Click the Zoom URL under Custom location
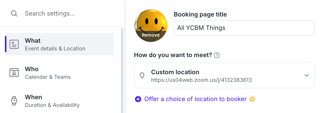 click(x=201, y=80)
